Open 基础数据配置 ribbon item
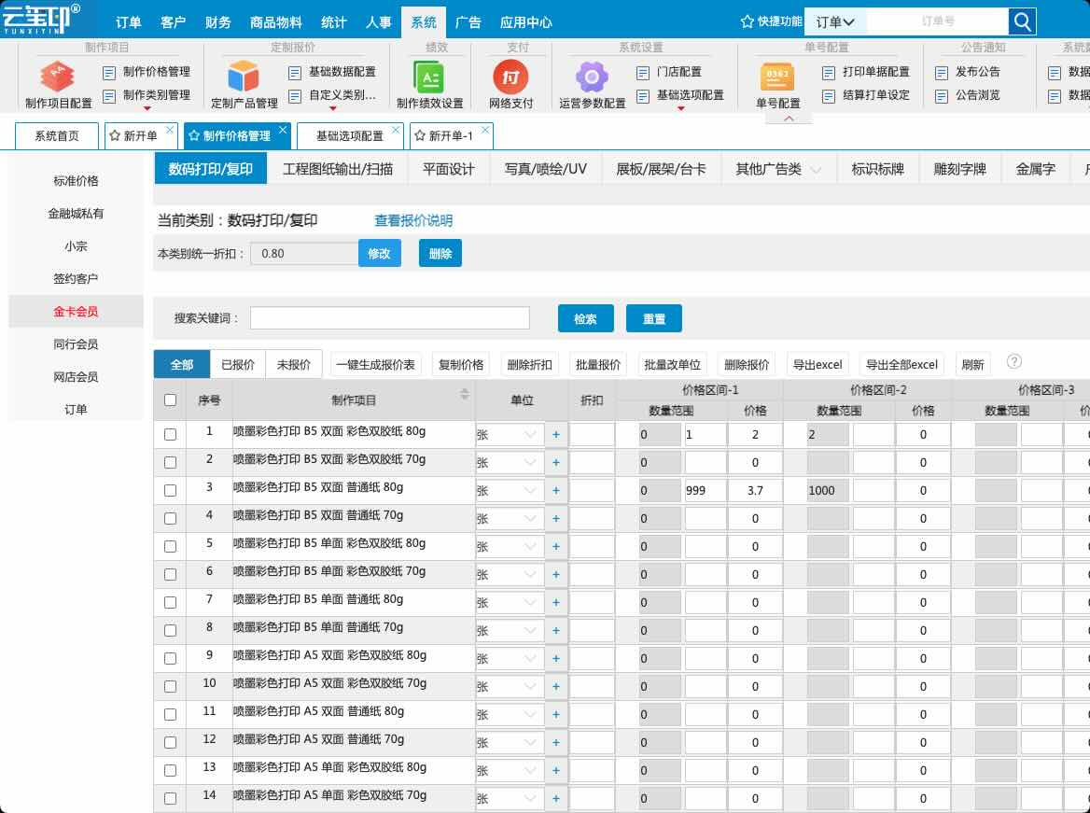The height and width of the screenshot is (813, 1090). [332, 72]
